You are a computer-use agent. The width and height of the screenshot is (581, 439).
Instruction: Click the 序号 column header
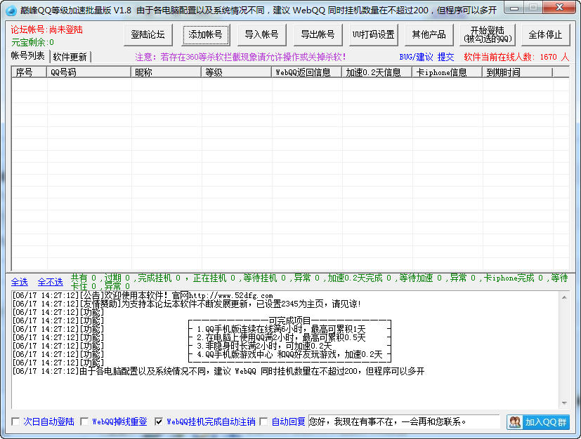click(x=30, y=72)
